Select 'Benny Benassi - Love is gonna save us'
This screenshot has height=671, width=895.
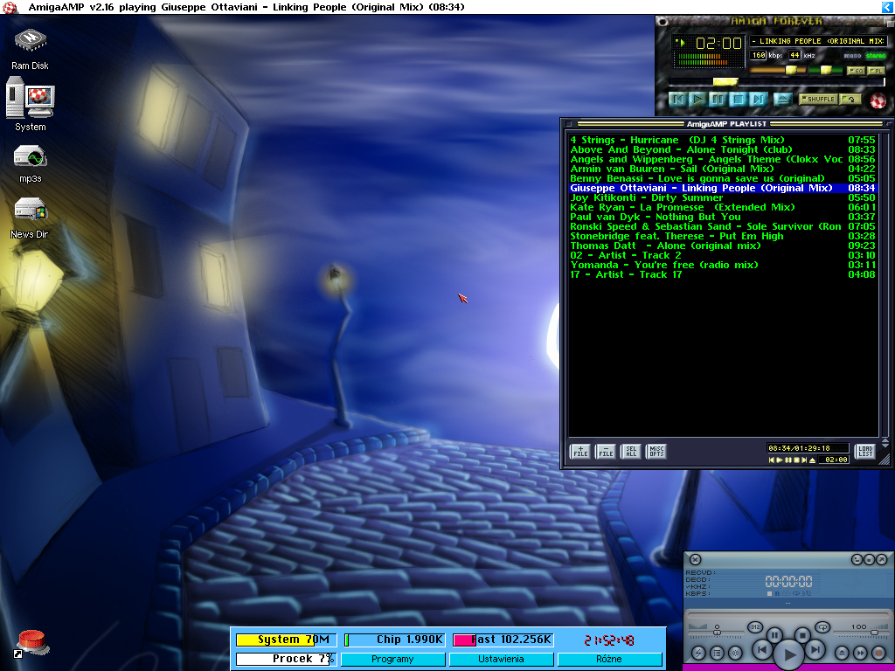[x=723, y=178]
